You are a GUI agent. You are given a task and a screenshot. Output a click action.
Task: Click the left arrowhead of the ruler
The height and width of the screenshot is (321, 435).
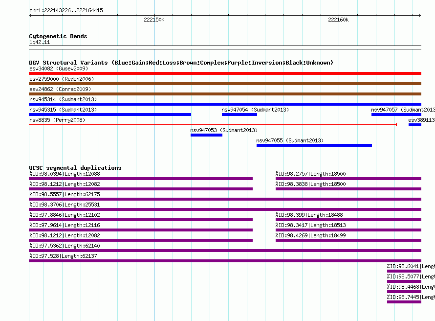30,16
